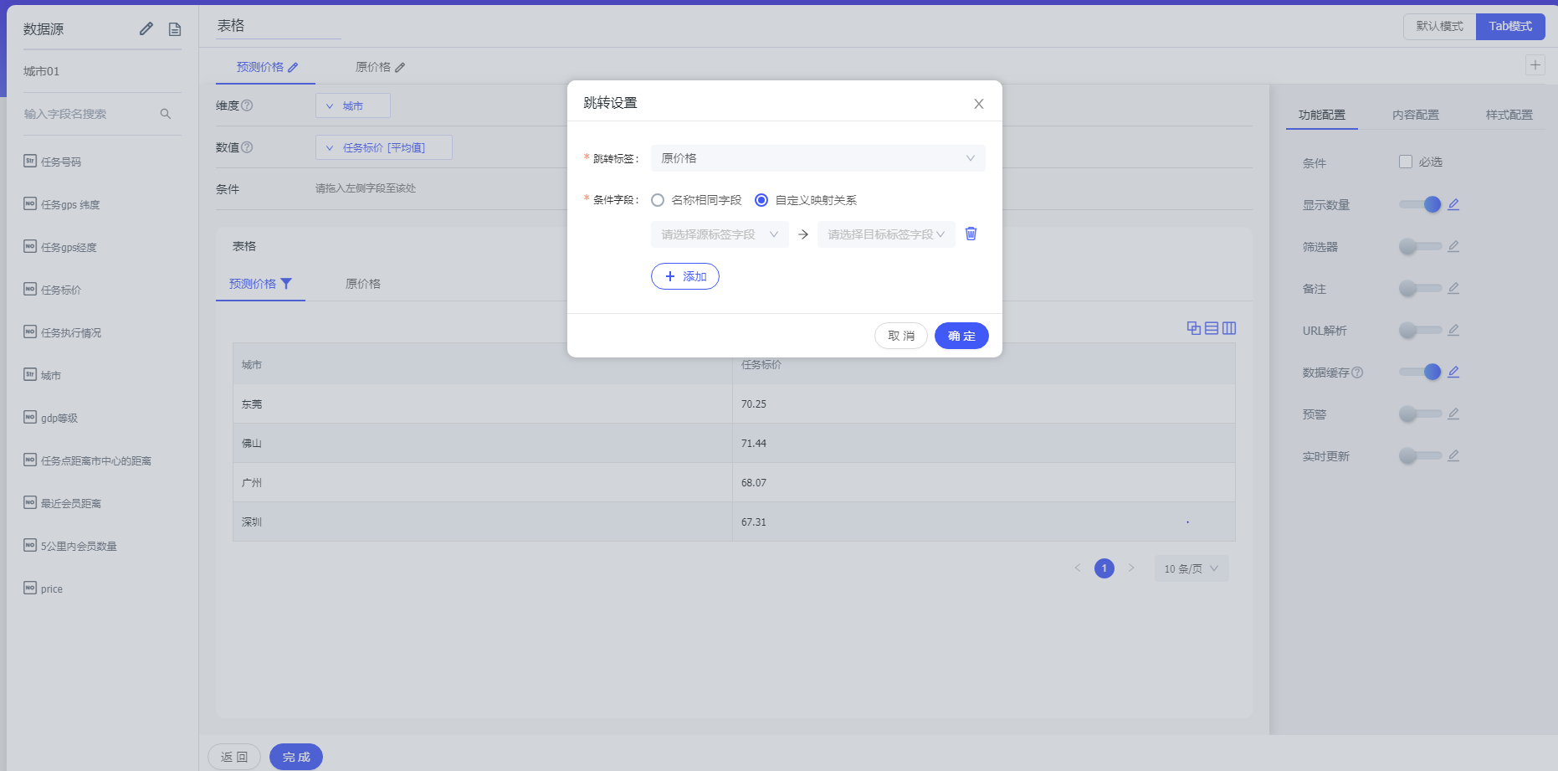Click the 确定 button in dialog
This screenshot has width=1558, height=771.
pos(961,336)
